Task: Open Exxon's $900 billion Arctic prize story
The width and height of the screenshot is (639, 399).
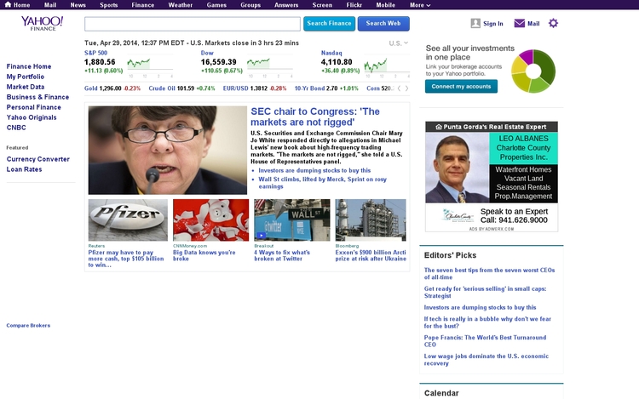Action: coord(371,255)
